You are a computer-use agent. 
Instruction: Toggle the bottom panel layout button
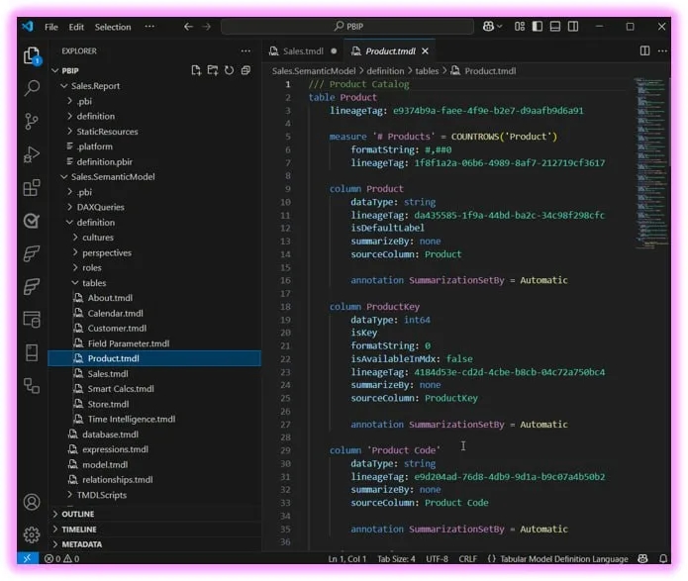[555, 27]
